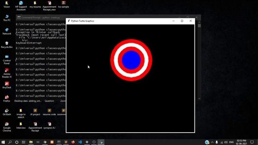Open the clock and date flyout
Image resolution: width=258 pixels, height=145 pixels.
(x=241, y=142)
